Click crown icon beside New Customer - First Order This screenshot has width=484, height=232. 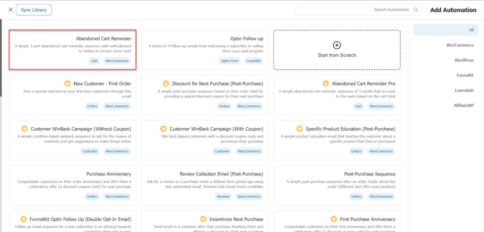(67, 83)
